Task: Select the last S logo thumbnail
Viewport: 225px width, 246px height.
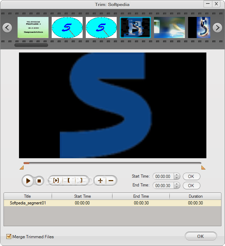Action: tap(199, 27)
